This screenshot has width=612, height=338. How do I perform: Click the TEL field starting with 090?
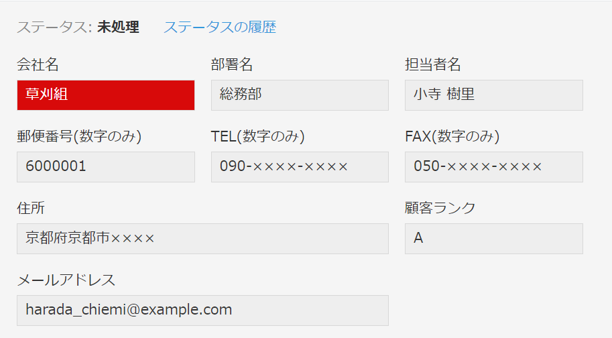(300, 167)
